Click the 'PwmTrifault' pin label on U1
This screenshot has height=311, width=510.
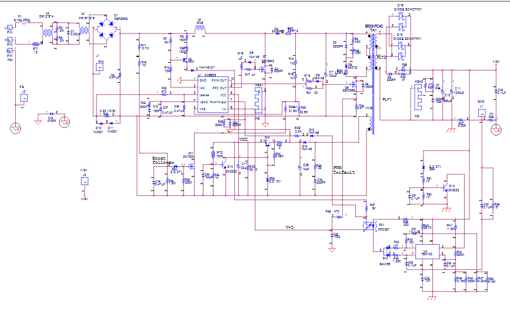[x=218, y=102]
